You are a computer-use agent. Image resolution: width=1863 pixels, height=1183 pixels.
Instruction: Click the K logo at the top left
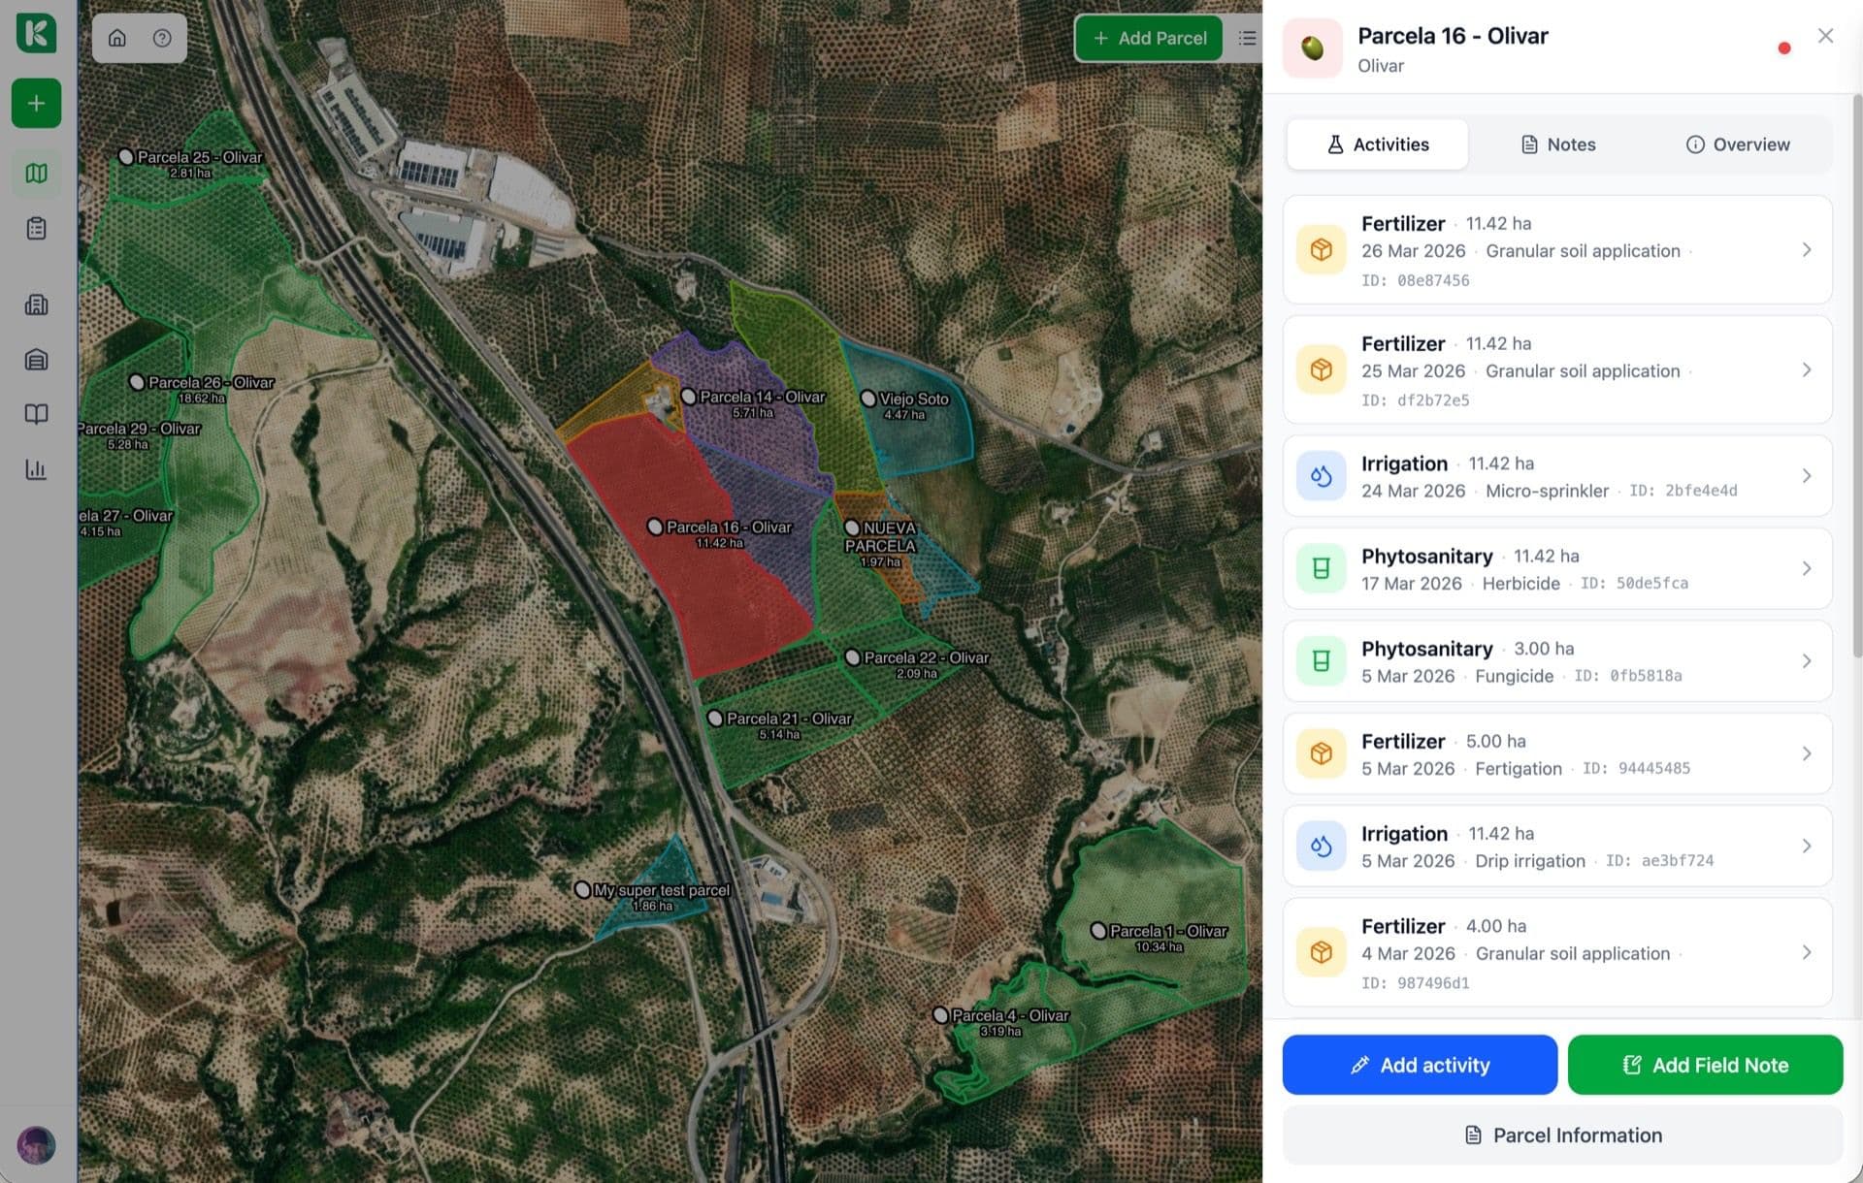click(x=36, y=34)
